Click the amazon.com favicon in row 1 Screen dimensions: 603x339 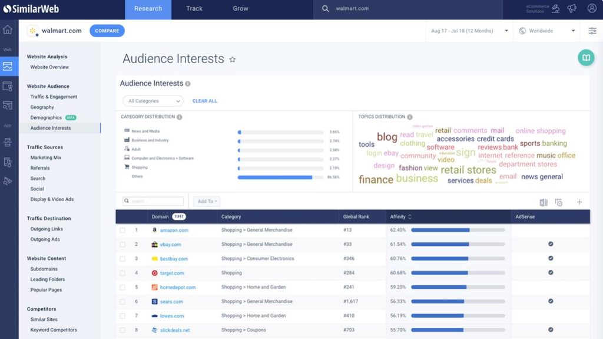(x=155, y=230)
